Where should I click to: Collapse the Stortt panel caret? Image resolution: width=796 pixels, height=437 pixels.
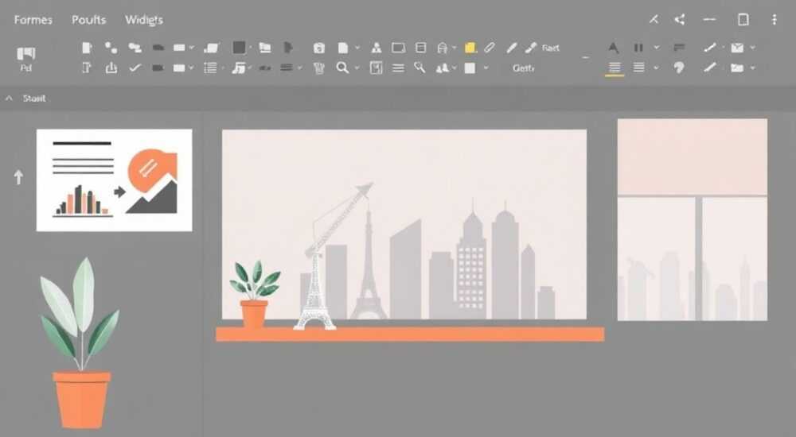click(x=9, y=99)
